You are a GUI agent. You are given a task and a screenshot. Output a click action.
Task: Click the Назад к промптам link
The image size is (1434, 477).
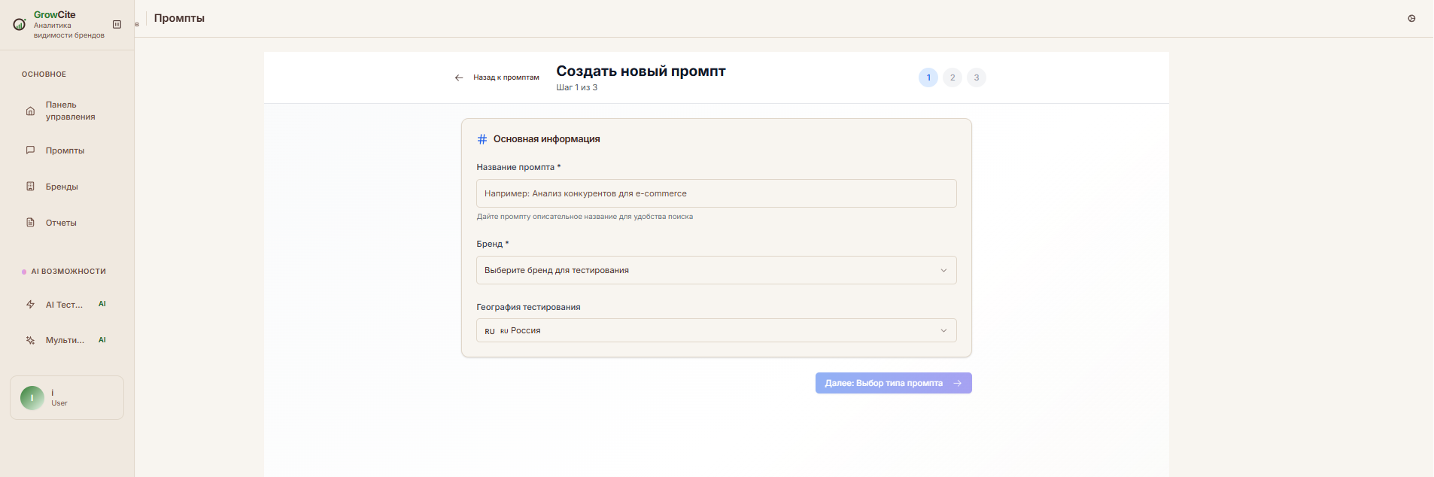[x=506, y=77]
